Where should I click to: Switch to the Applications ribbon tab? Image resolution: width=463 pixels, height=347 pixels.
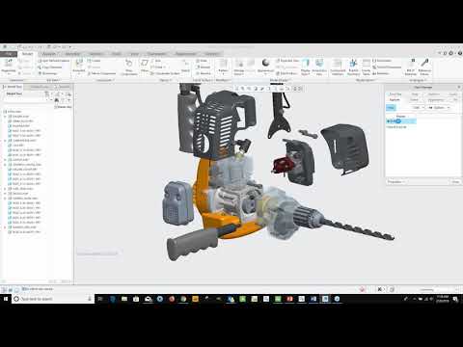point(185,54)
